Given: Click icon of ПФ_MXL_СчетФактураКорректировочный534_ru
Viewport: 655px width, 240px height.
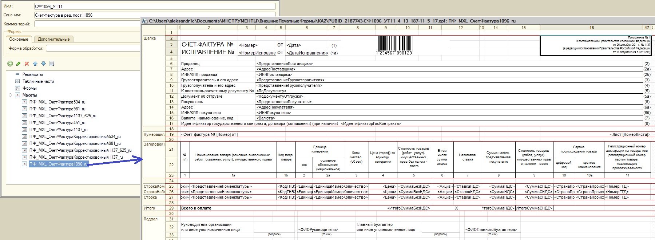Looking at the screenshot, I should pyautogui.click(x=25, y=137).
